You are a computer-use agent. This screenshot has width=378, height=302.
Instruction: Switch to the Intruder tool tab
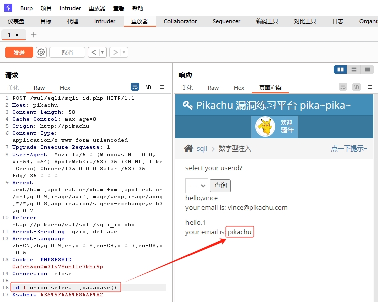click(105, 21)
